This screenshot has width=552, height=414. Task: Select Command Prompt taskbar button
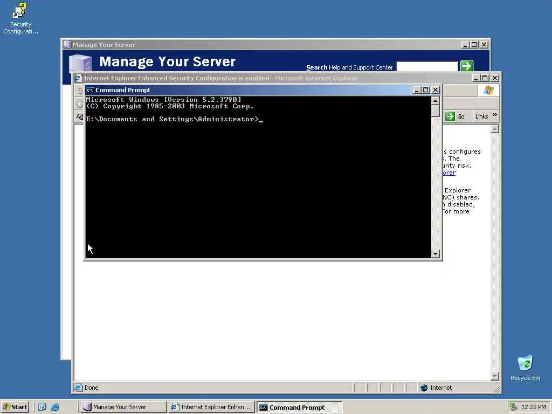click(299, 408)
